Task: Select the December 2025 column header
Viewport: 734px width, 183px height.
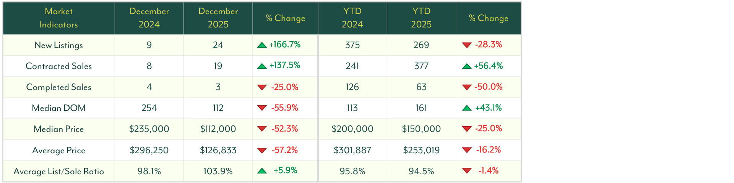Action: point(218,18)
